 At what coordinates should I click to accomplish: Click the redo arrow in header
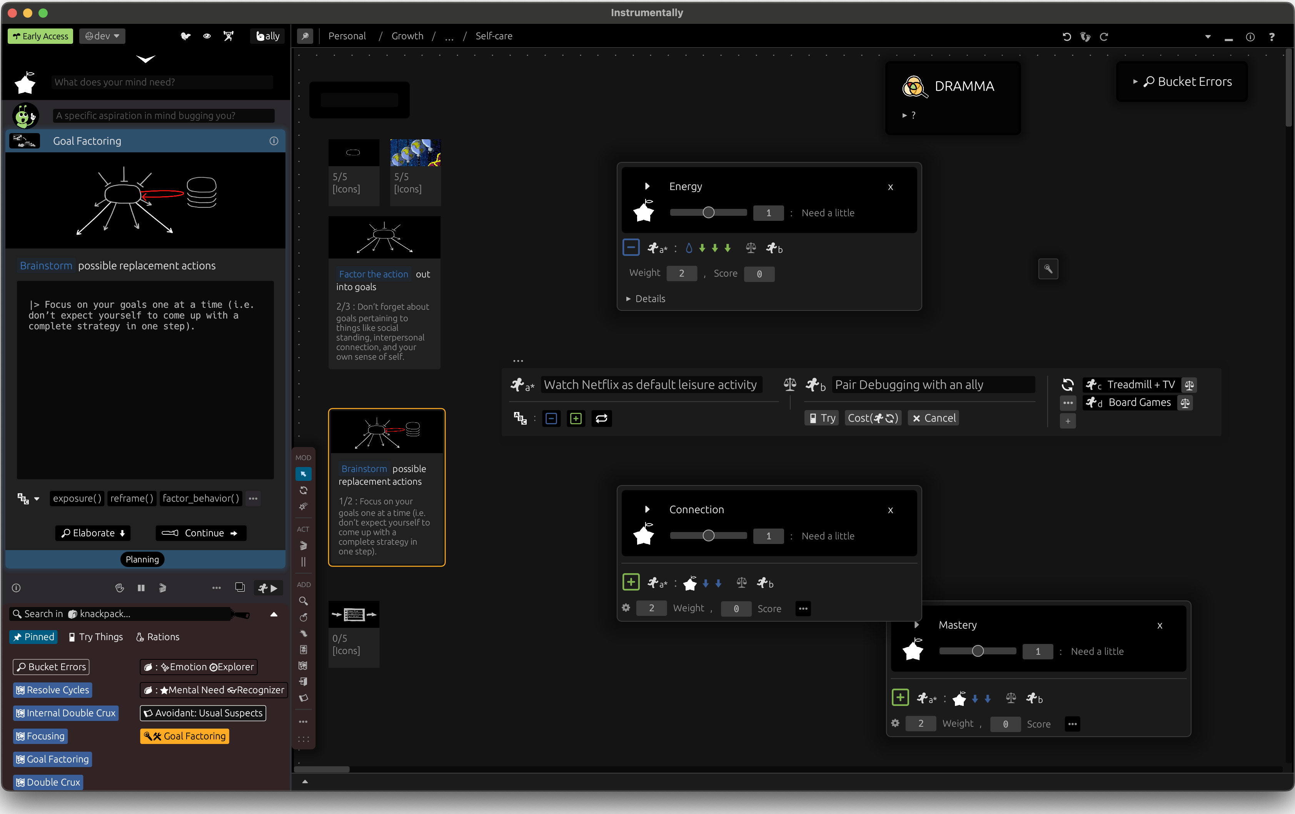click(x=1103, y=37)
